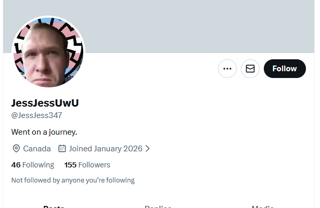Open the 46 Following list
The height and width of the screenshot is (208, 320).
[x=33, y=165]
